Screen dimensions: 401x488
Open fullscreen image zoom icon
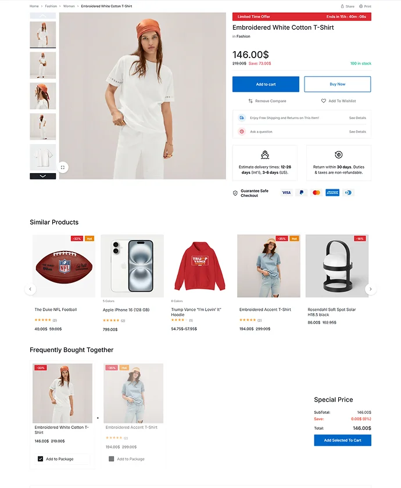click(x=63, y=167)
